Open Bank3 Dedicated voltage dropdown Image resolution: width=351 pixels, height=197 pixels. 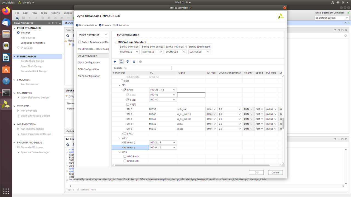(x=200, y=52)
